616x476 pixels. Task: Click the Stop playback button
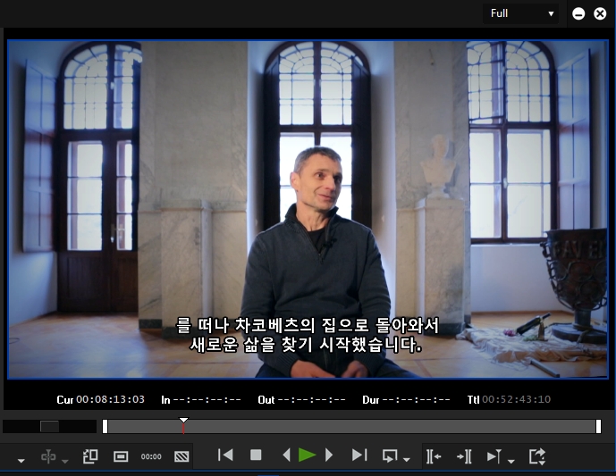click(256, 455)
